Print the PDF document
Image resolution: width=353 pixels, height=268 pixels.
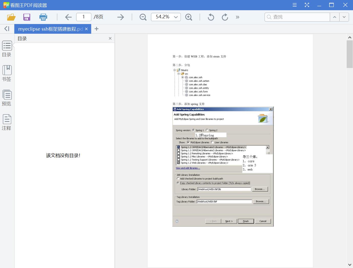(43, 17)
